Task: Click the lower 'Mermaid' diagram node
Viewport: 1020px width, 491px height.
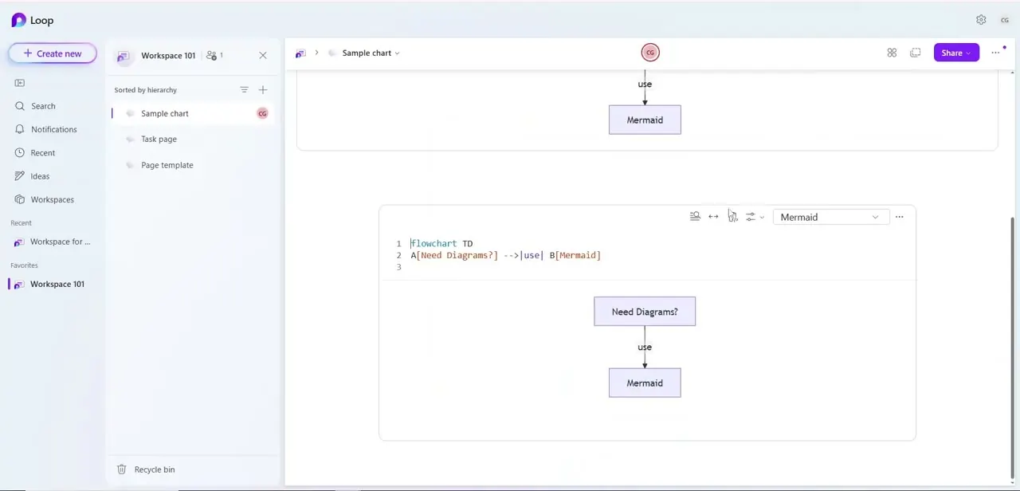Action: pos(645,383)
